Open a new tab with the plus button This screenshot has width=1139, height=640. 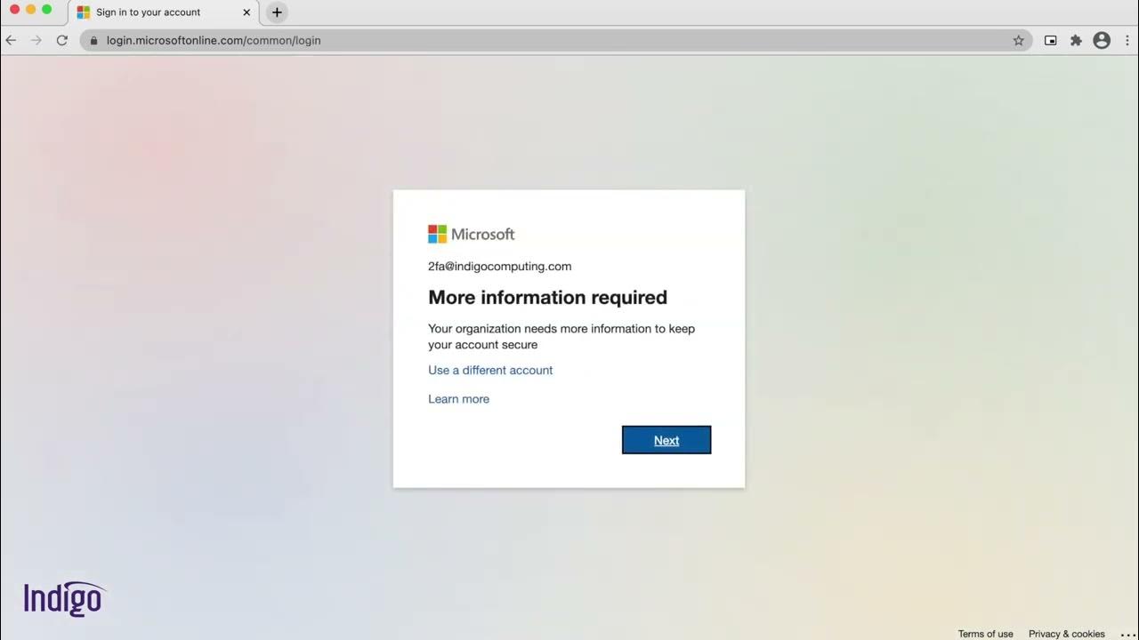pos(277,12)
